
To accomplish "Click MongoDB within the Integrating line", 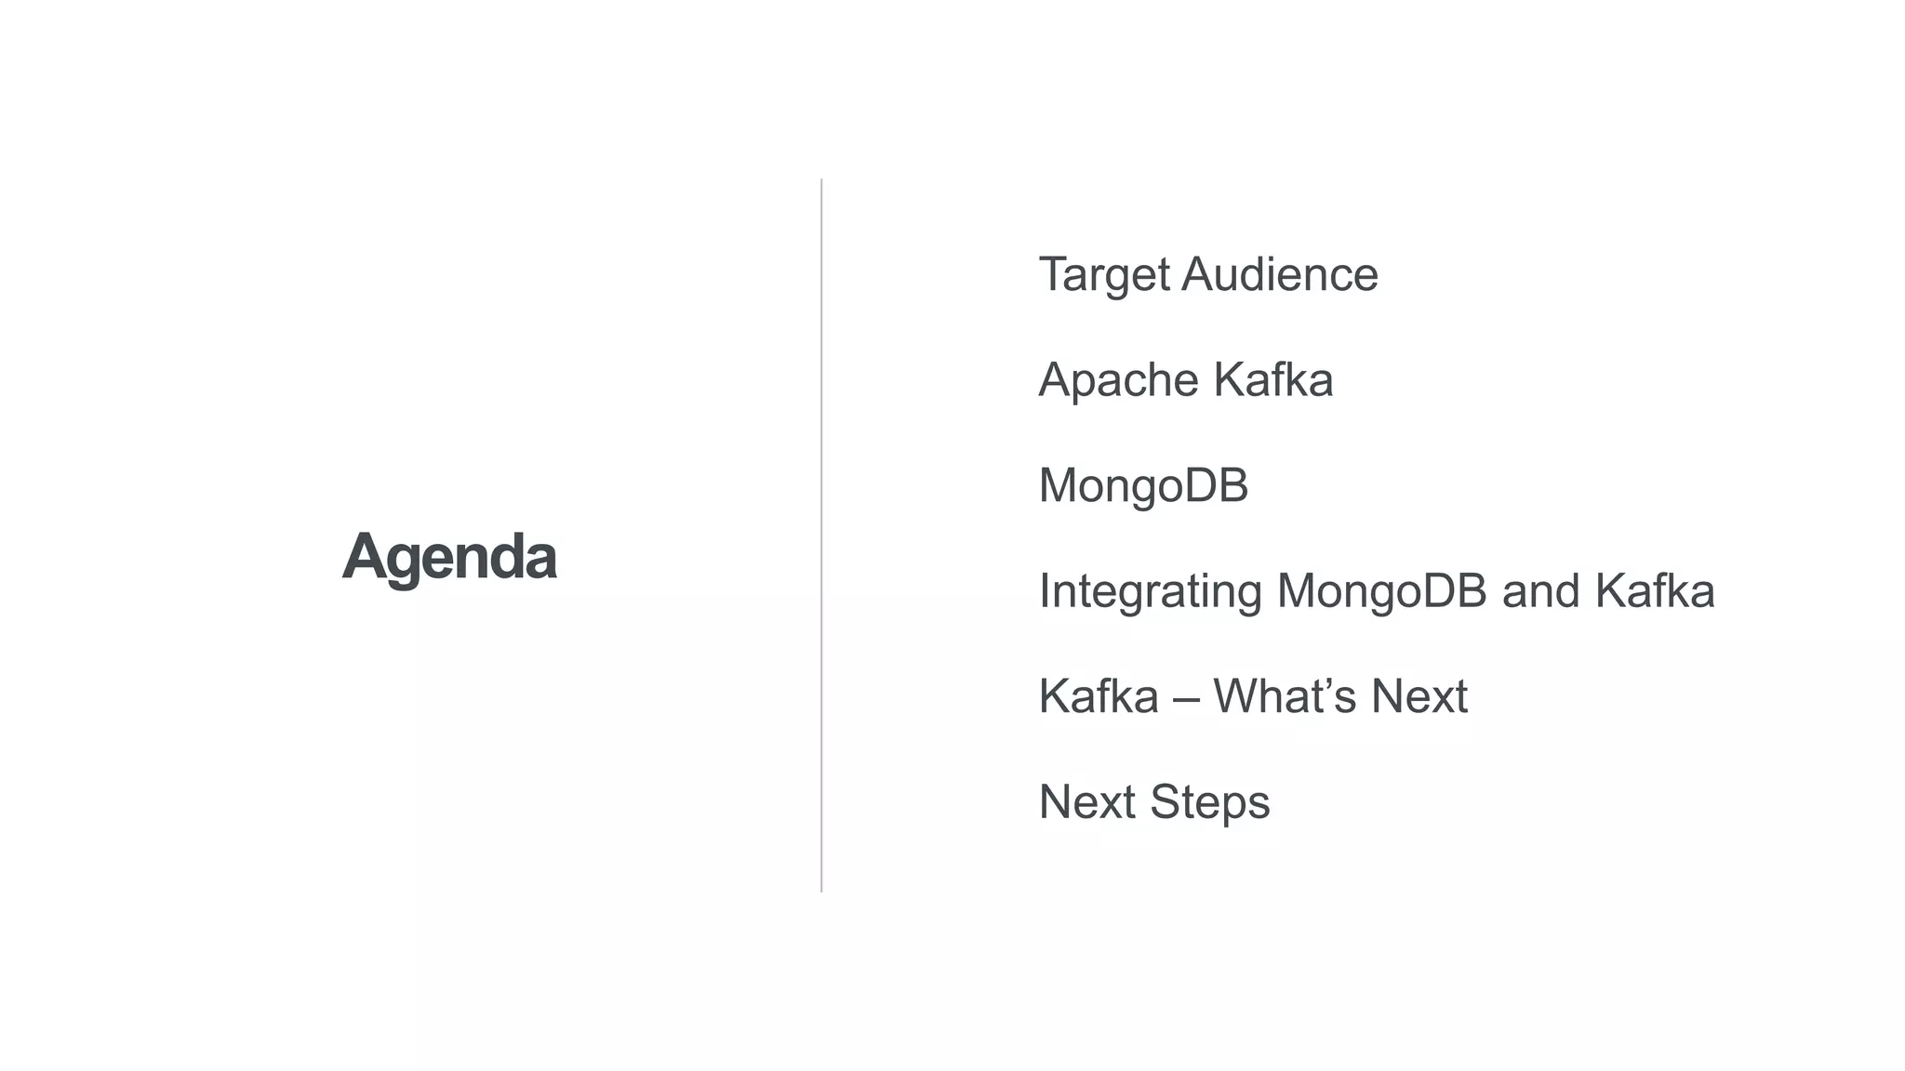I will point(1381,591).
